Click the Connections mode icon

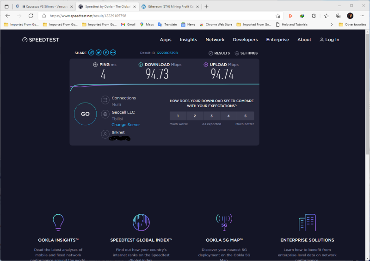click(x=105, y=100)
